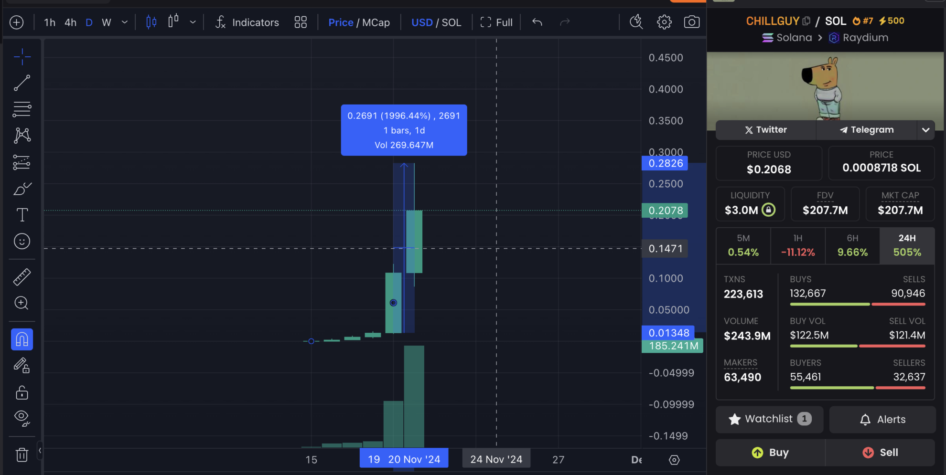Image resolution: width=946 pixels, height=475 pixels.
Task: Select the weekly W timeframe
Action: click(x=106, y=22)
